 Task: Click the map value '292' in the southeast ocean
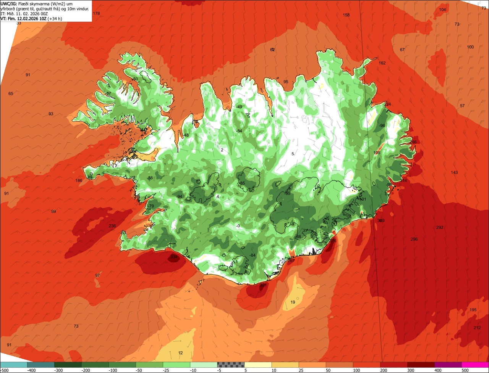pyautogui.click(x=440, y=227)
